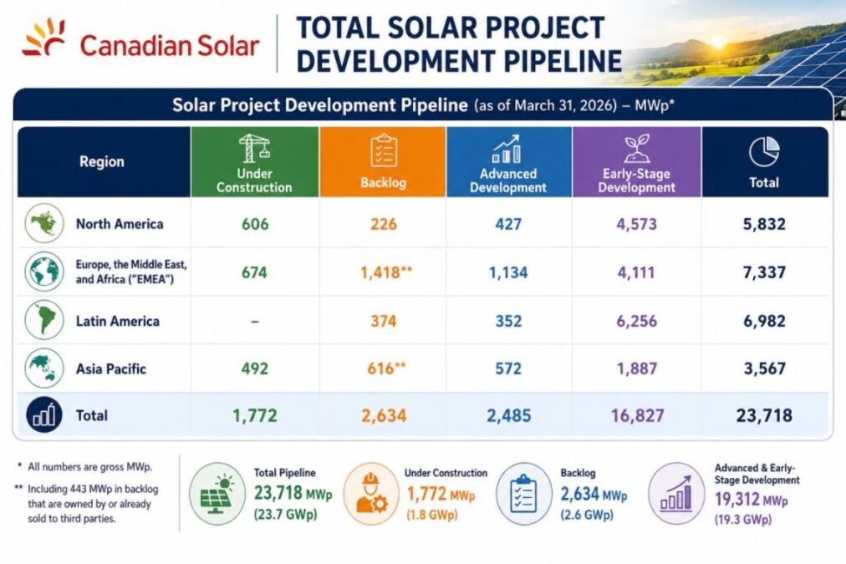Click the Latin America total 6,982
The image size is (846, 564).
764,322
